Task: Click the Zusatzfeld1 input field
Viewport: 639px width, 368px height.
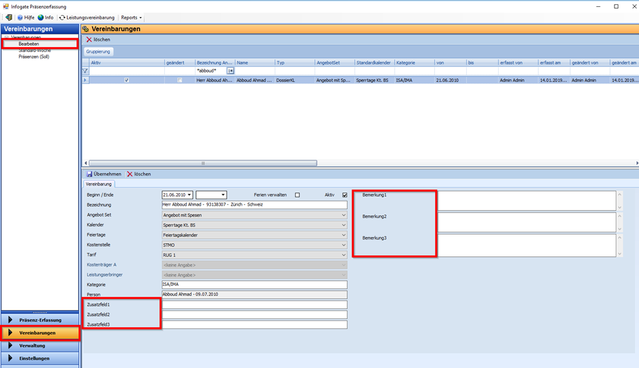Action: 254,305
